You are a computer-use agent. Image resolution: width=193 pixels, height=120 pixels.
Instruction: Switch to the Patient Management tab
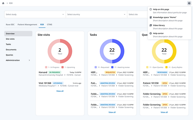(27, 25)
